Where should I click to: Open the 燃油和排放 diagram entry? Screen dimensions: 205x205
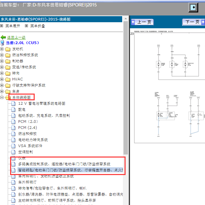[x=27, y=134]
